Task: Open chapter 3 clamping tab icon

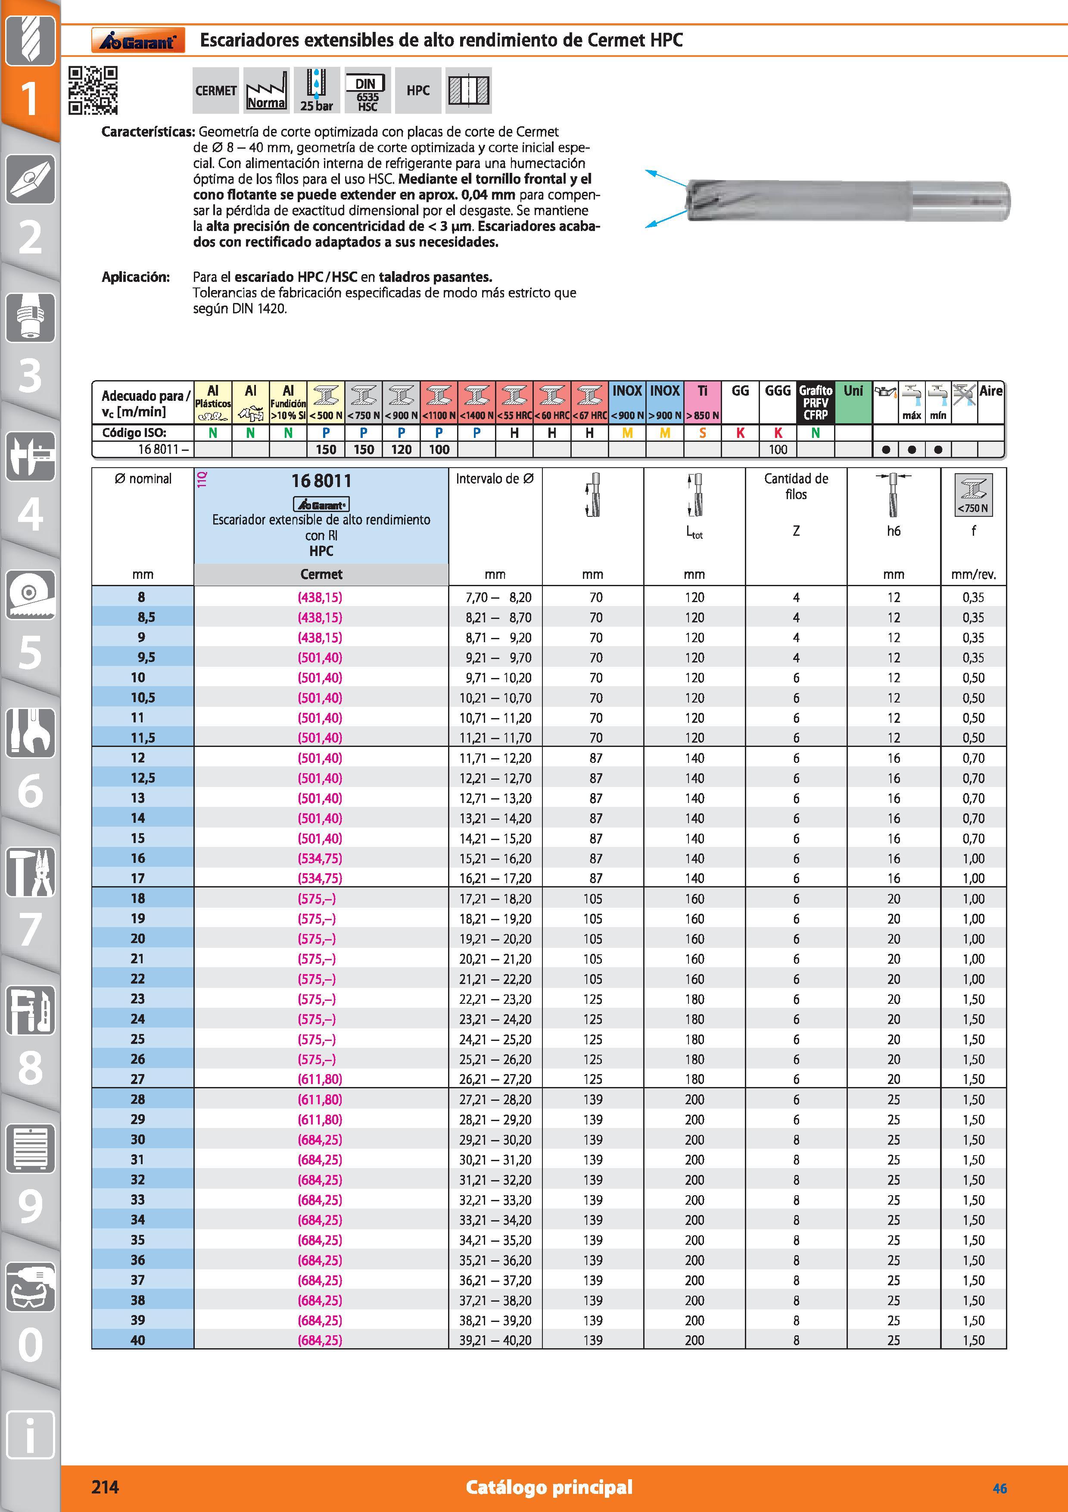Action: [x=30, y=317]
